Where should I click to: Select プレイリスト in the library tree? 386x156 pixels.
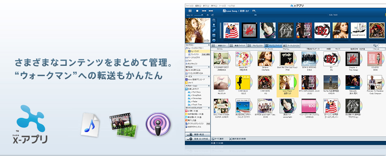[x=193, y=54]
